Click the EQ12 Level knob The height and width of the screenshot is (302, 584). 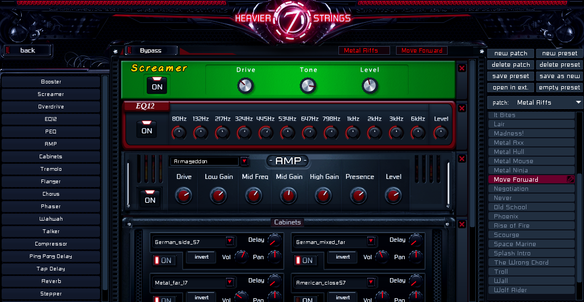(x=441, y=132)
